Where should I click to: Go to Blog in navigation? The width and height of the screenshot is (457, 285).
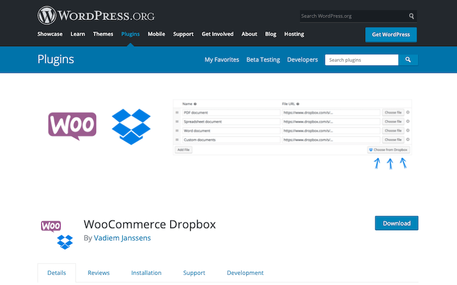click(x=270, y=34)
